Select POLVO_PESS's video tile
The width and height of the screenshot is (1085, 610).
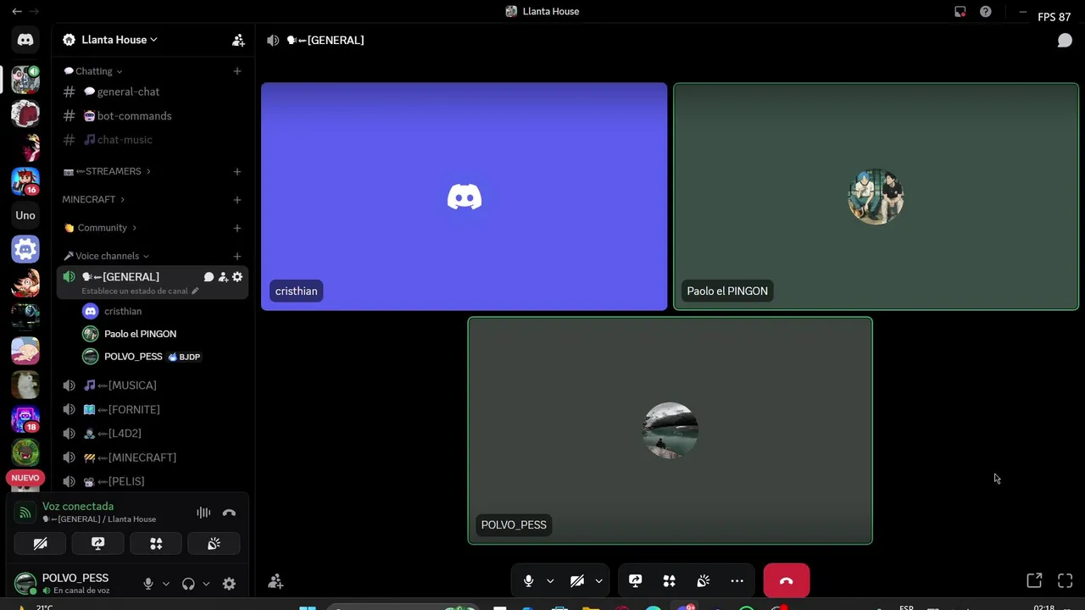coord(670,430)
